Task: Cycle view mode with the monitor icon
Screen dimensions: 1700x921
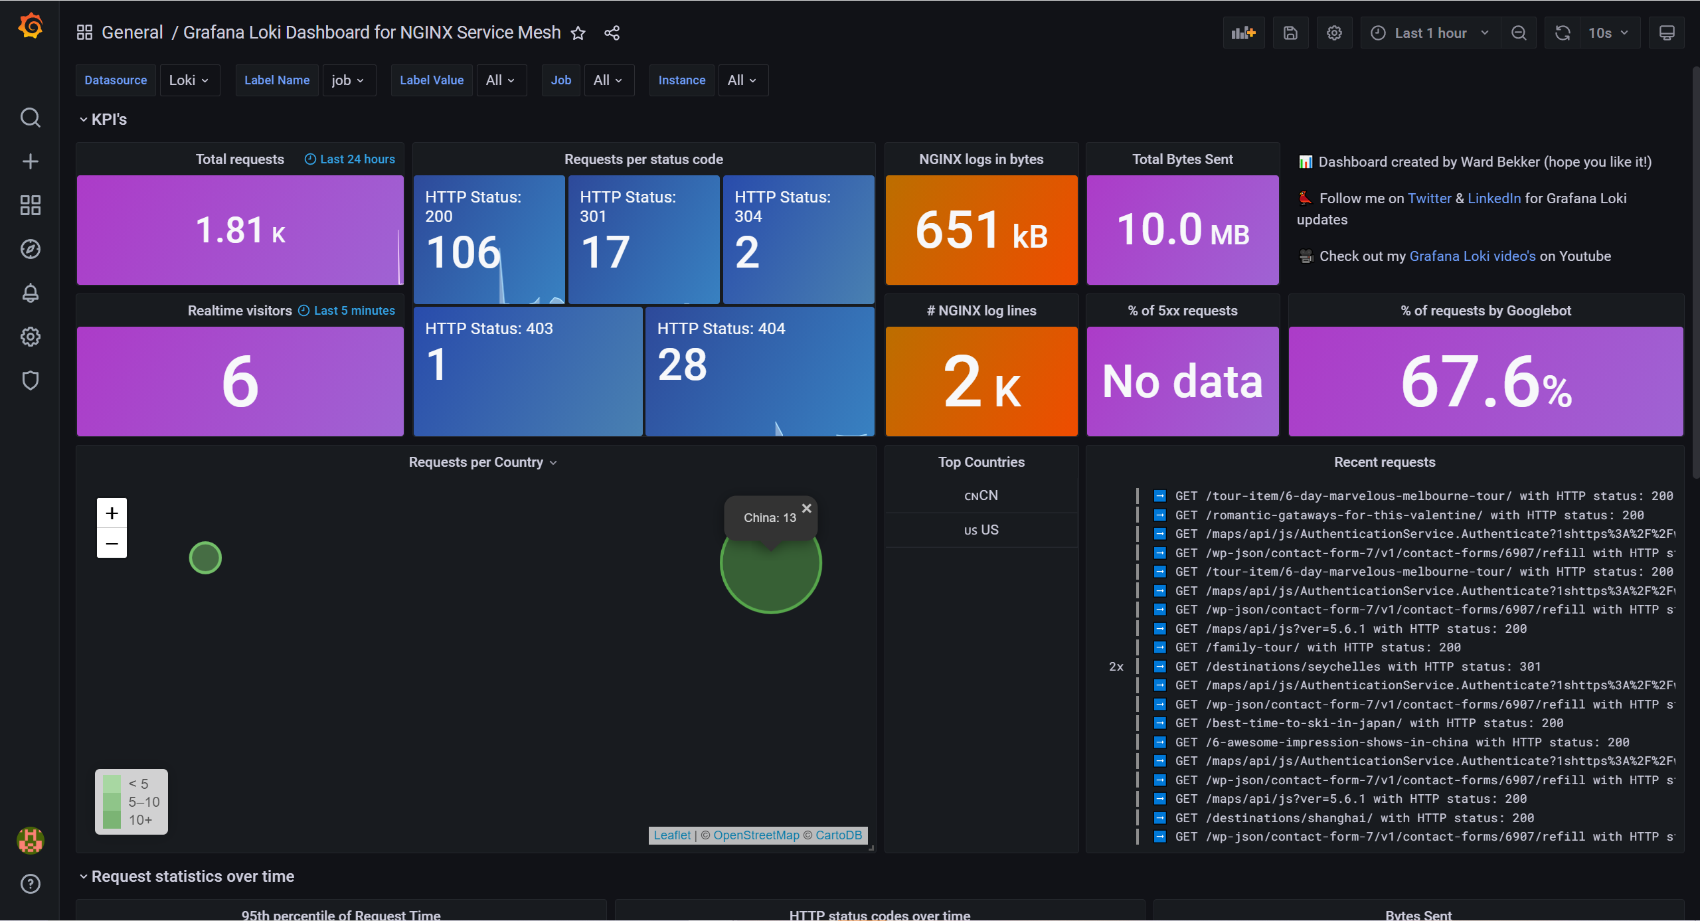Action: coord(1667,33)
